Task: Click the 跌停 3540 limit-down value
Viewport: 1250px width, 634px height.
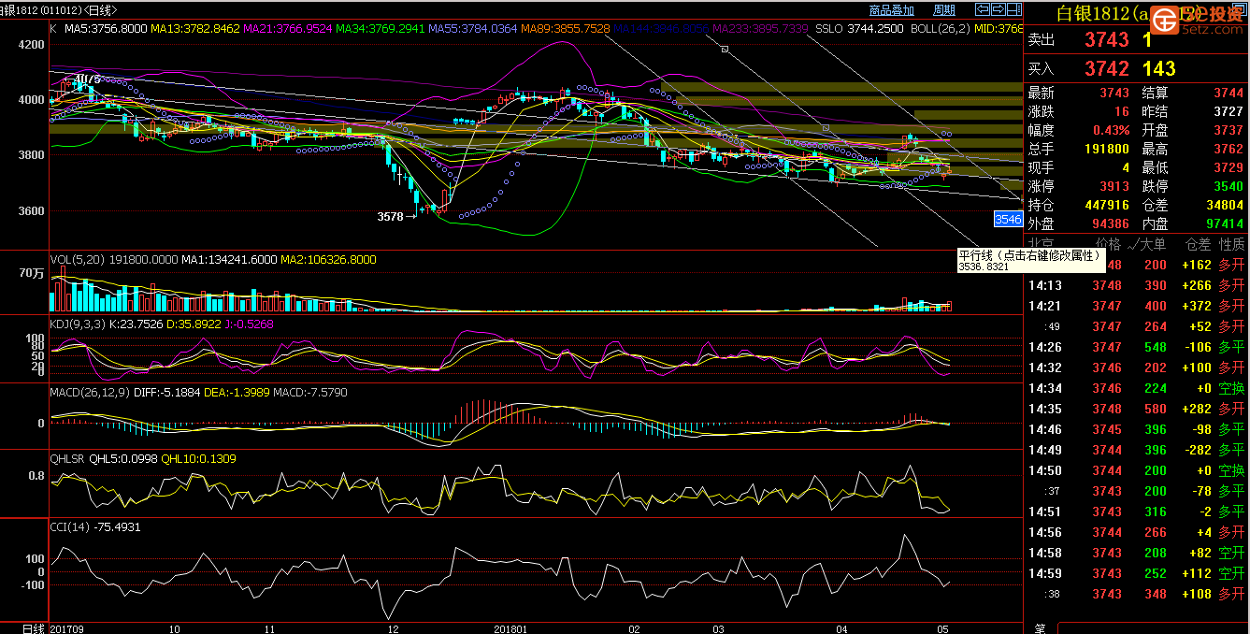Action: point(1228,186)
